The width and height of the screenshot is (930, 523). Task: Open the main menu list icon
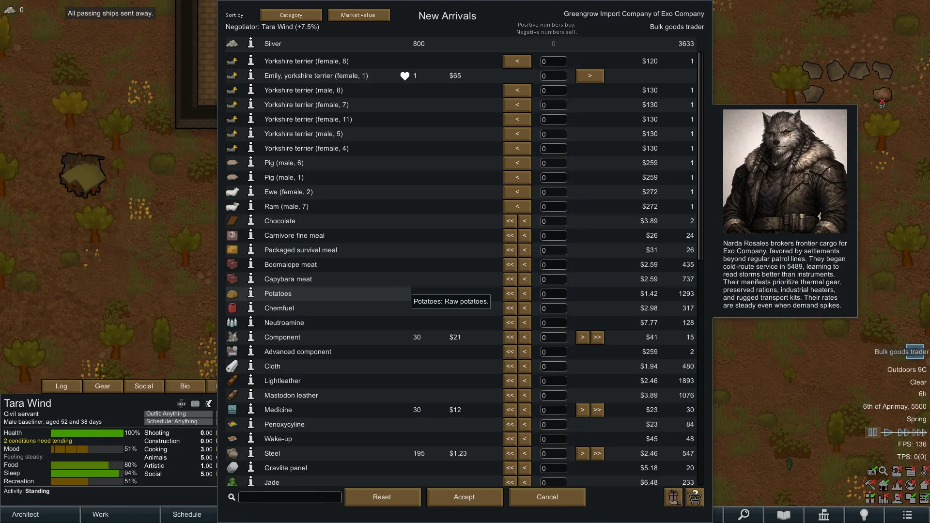click(x=907, y=515)
